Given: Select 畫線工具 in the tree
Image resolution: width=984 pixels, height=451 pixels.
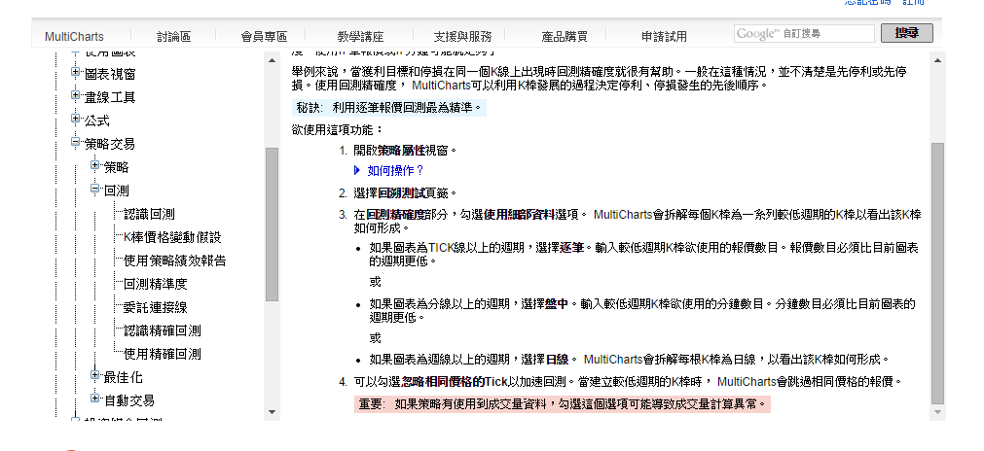Looking at the screenshot, I should tap(110, 97).
